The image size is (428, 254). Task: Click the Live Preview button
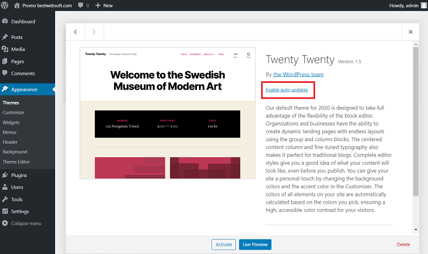point(255,244)
